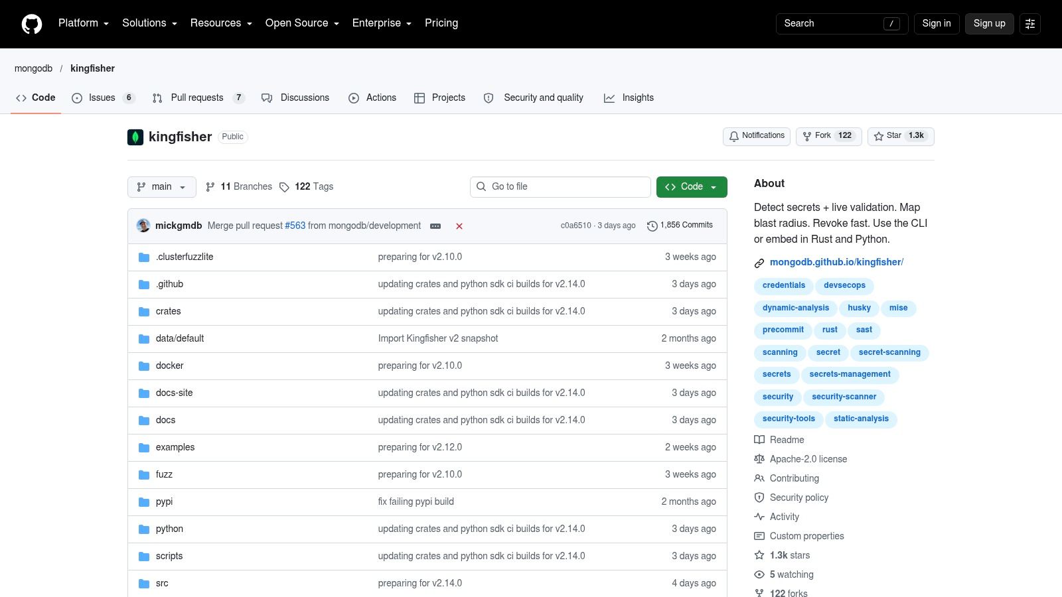Open the GitHub homepage logo
Image resolution: width=1062 pixels, height=597 pixels.
[32, 24]
